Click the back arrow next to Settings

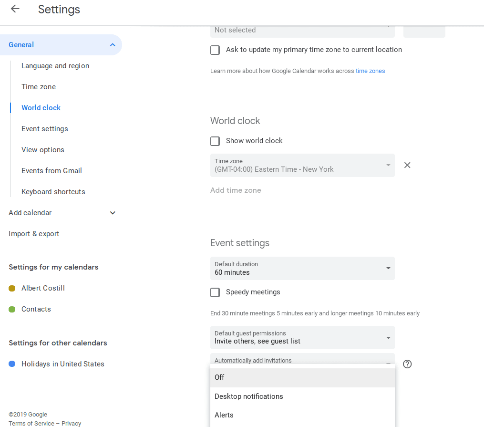[x=15, y=9]
